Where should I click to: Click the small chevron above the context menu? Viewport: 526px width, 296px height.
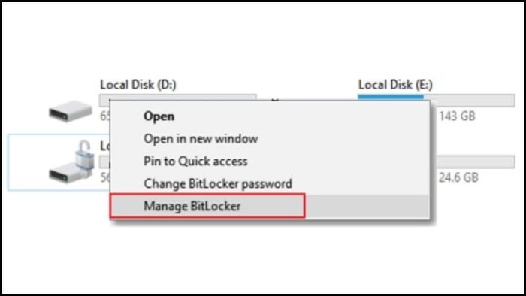pos(275,100)
